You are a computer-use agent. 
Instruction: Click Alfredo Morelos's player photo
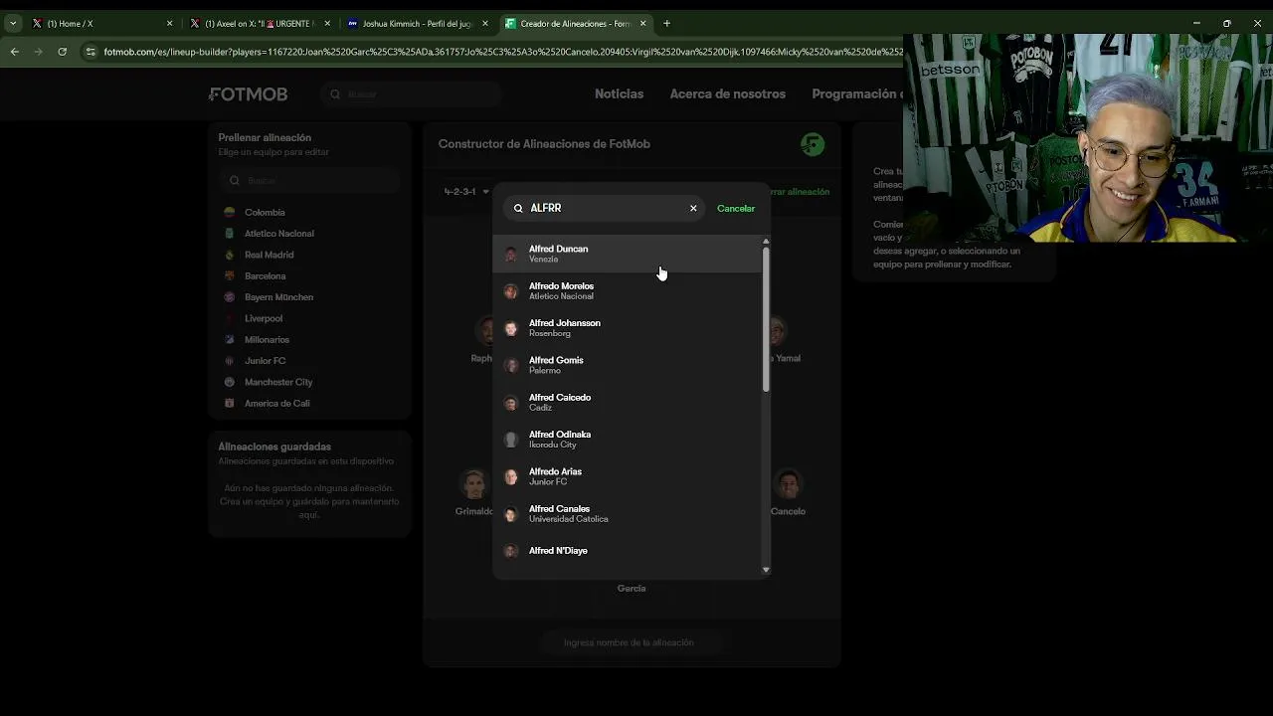pos(510,291)
